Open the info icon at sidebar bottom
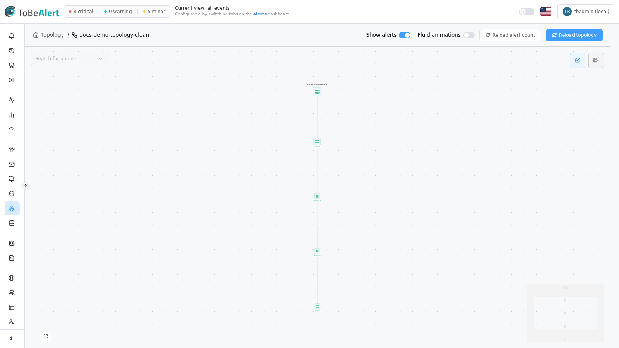The image size is (619, 348). (x=12, y=338)
